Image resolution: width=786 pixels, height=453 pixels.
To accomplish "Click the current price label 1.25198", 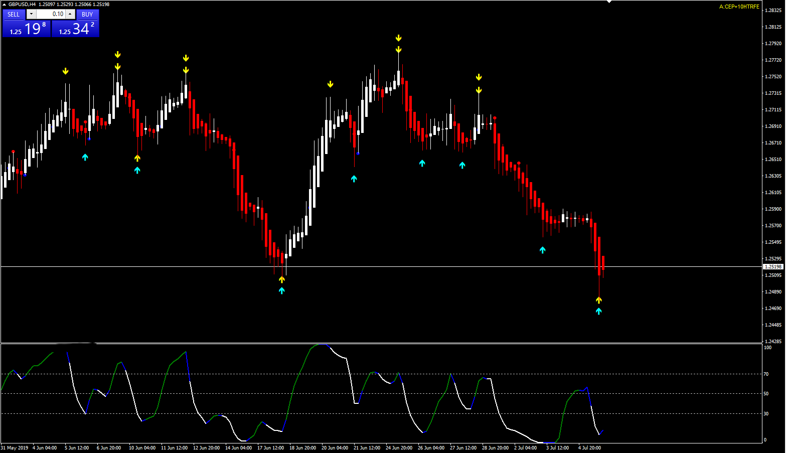I will tap(772, 267).
